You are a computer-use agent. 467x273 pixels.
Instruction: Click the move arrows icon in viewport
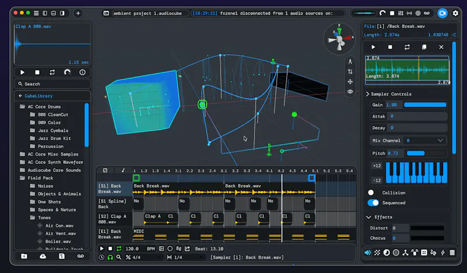(350, 82)
